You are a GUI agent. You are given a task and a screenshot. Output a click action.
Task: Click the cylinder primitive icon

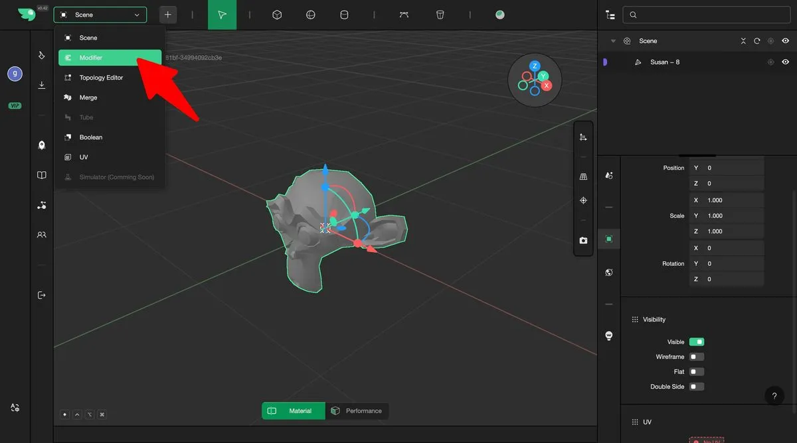coord(344,15)
